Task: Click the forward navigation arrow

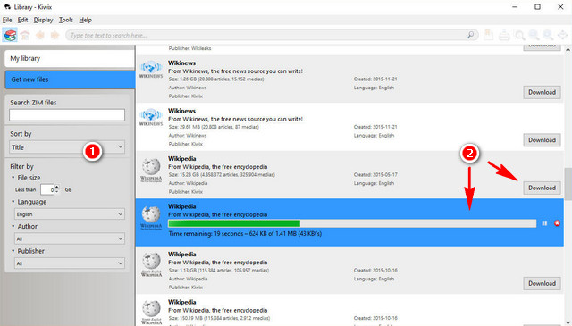Action: (55, 36)
